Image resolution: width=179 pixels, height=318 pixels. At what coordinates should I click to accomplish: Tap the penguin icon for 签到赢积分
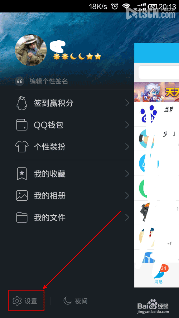pos(22,103)
